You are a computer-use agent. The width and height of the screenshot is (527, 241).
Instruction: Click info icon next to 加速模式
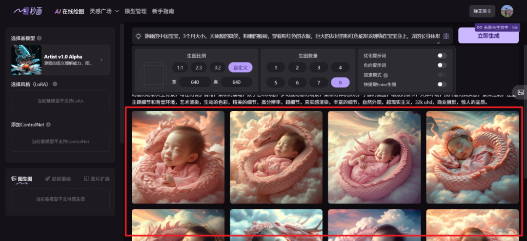pyautogui.click(x=386, y=75)
